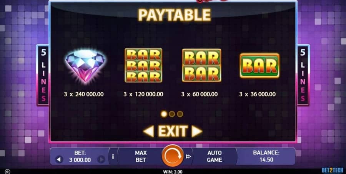Start AUTO GAME mode
Viewport: 346px width, 174px height.
[215, 156]
